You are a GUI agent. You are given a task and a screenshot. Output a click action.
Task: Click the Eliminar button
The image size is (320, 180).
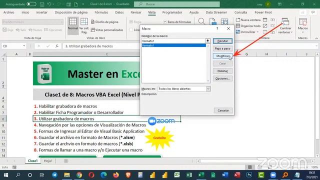[222, 71]
